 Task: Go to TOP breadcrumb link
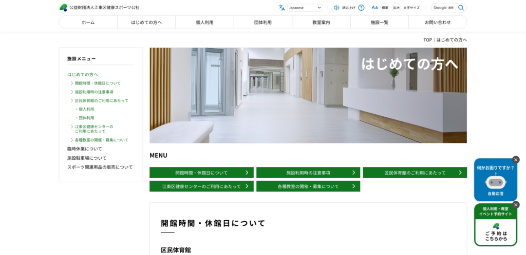(x=427, y=40)
